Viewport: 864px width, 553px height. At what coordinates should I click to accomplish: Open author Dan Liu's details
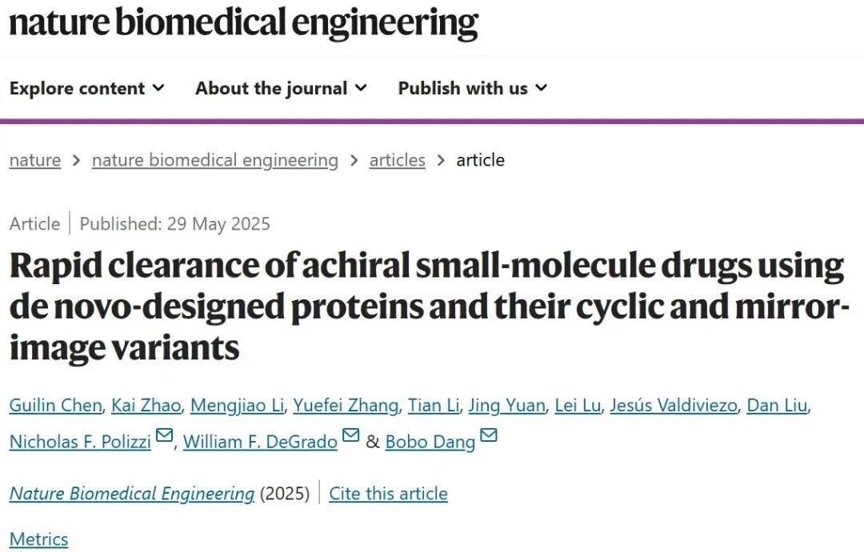(x=777, y=405)
